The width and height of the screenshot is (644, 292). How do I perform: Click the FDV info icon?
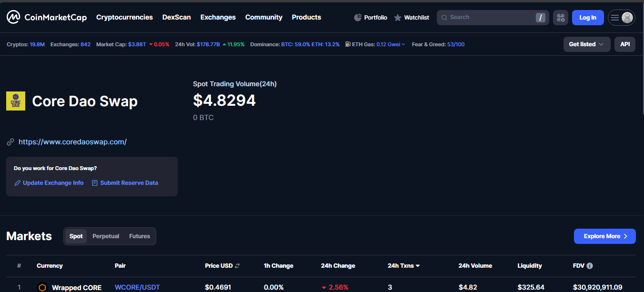point(590,266)
